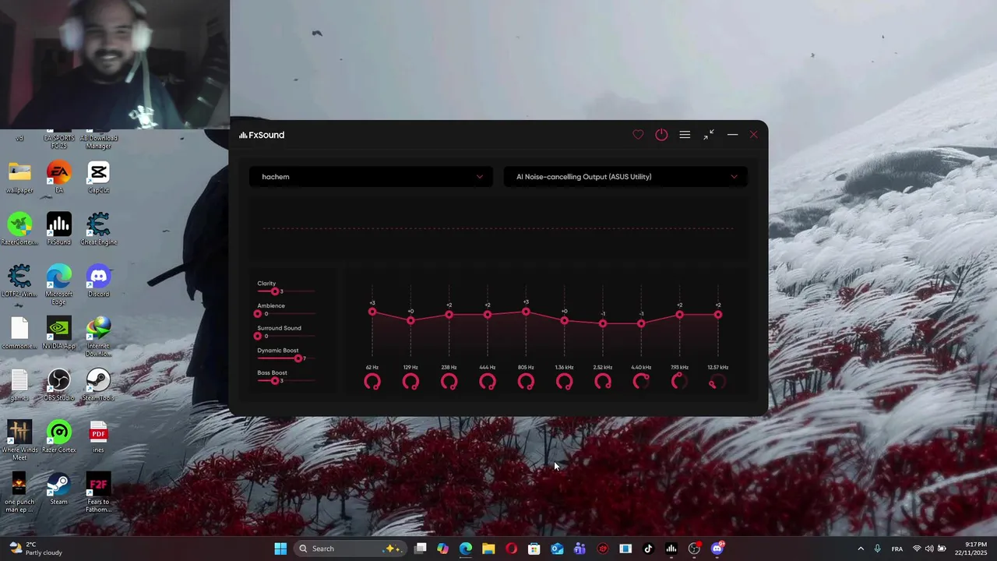Click the 62 Hz EQ band handle

point(372,312)
